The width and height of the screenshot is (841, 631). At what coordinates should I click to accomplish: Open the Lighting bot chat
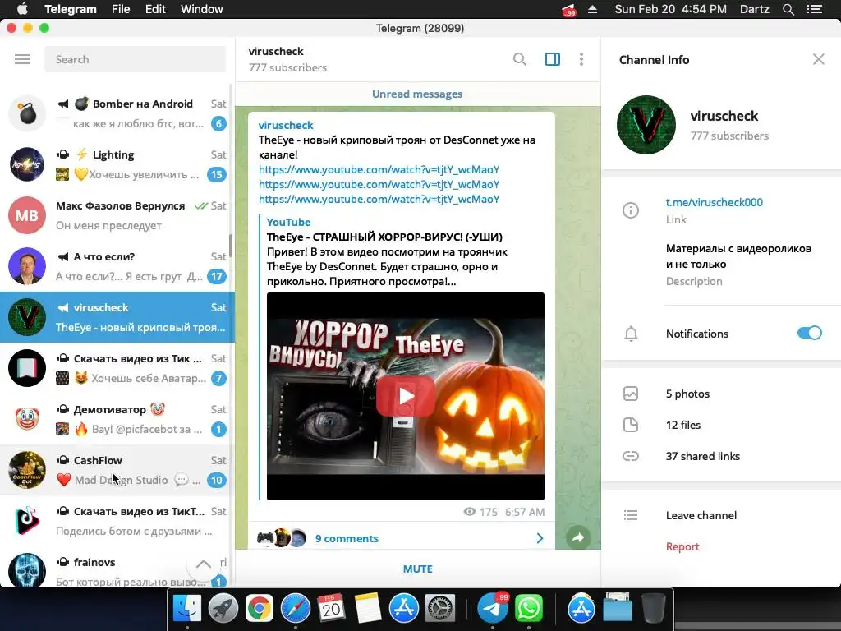[x=117, y=164]
